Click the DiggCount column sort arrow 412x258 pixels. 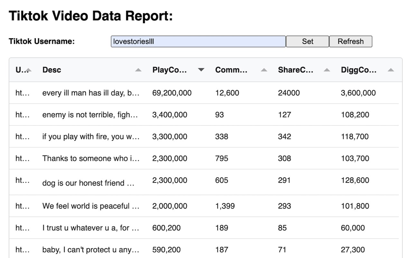coord(391,70)
